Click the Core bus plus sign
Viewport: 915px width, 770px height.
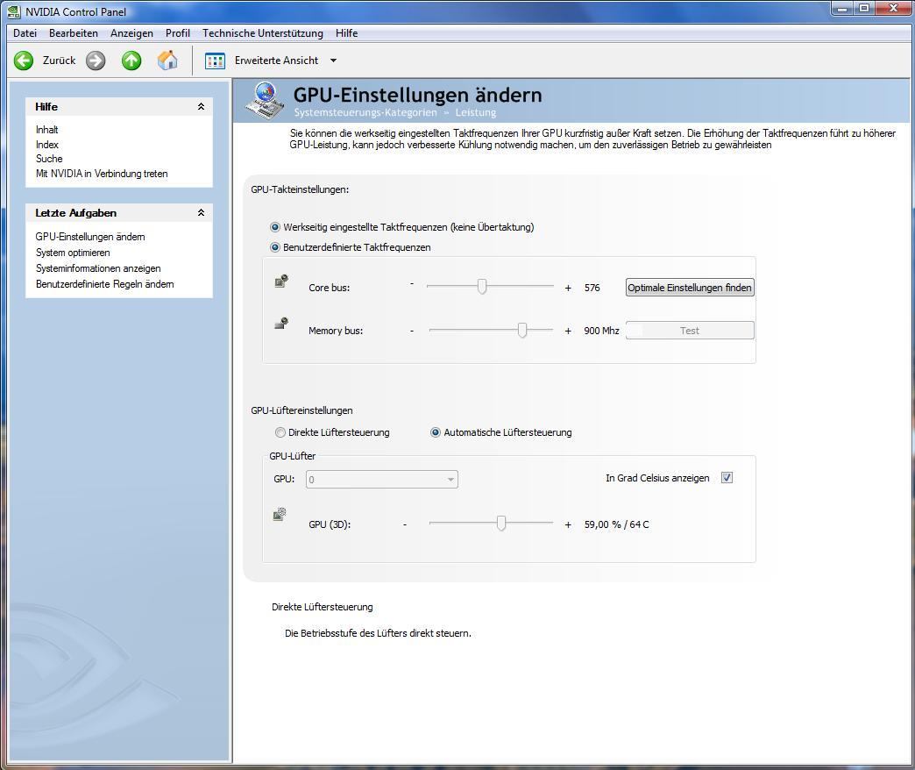(x=568, y=288)
